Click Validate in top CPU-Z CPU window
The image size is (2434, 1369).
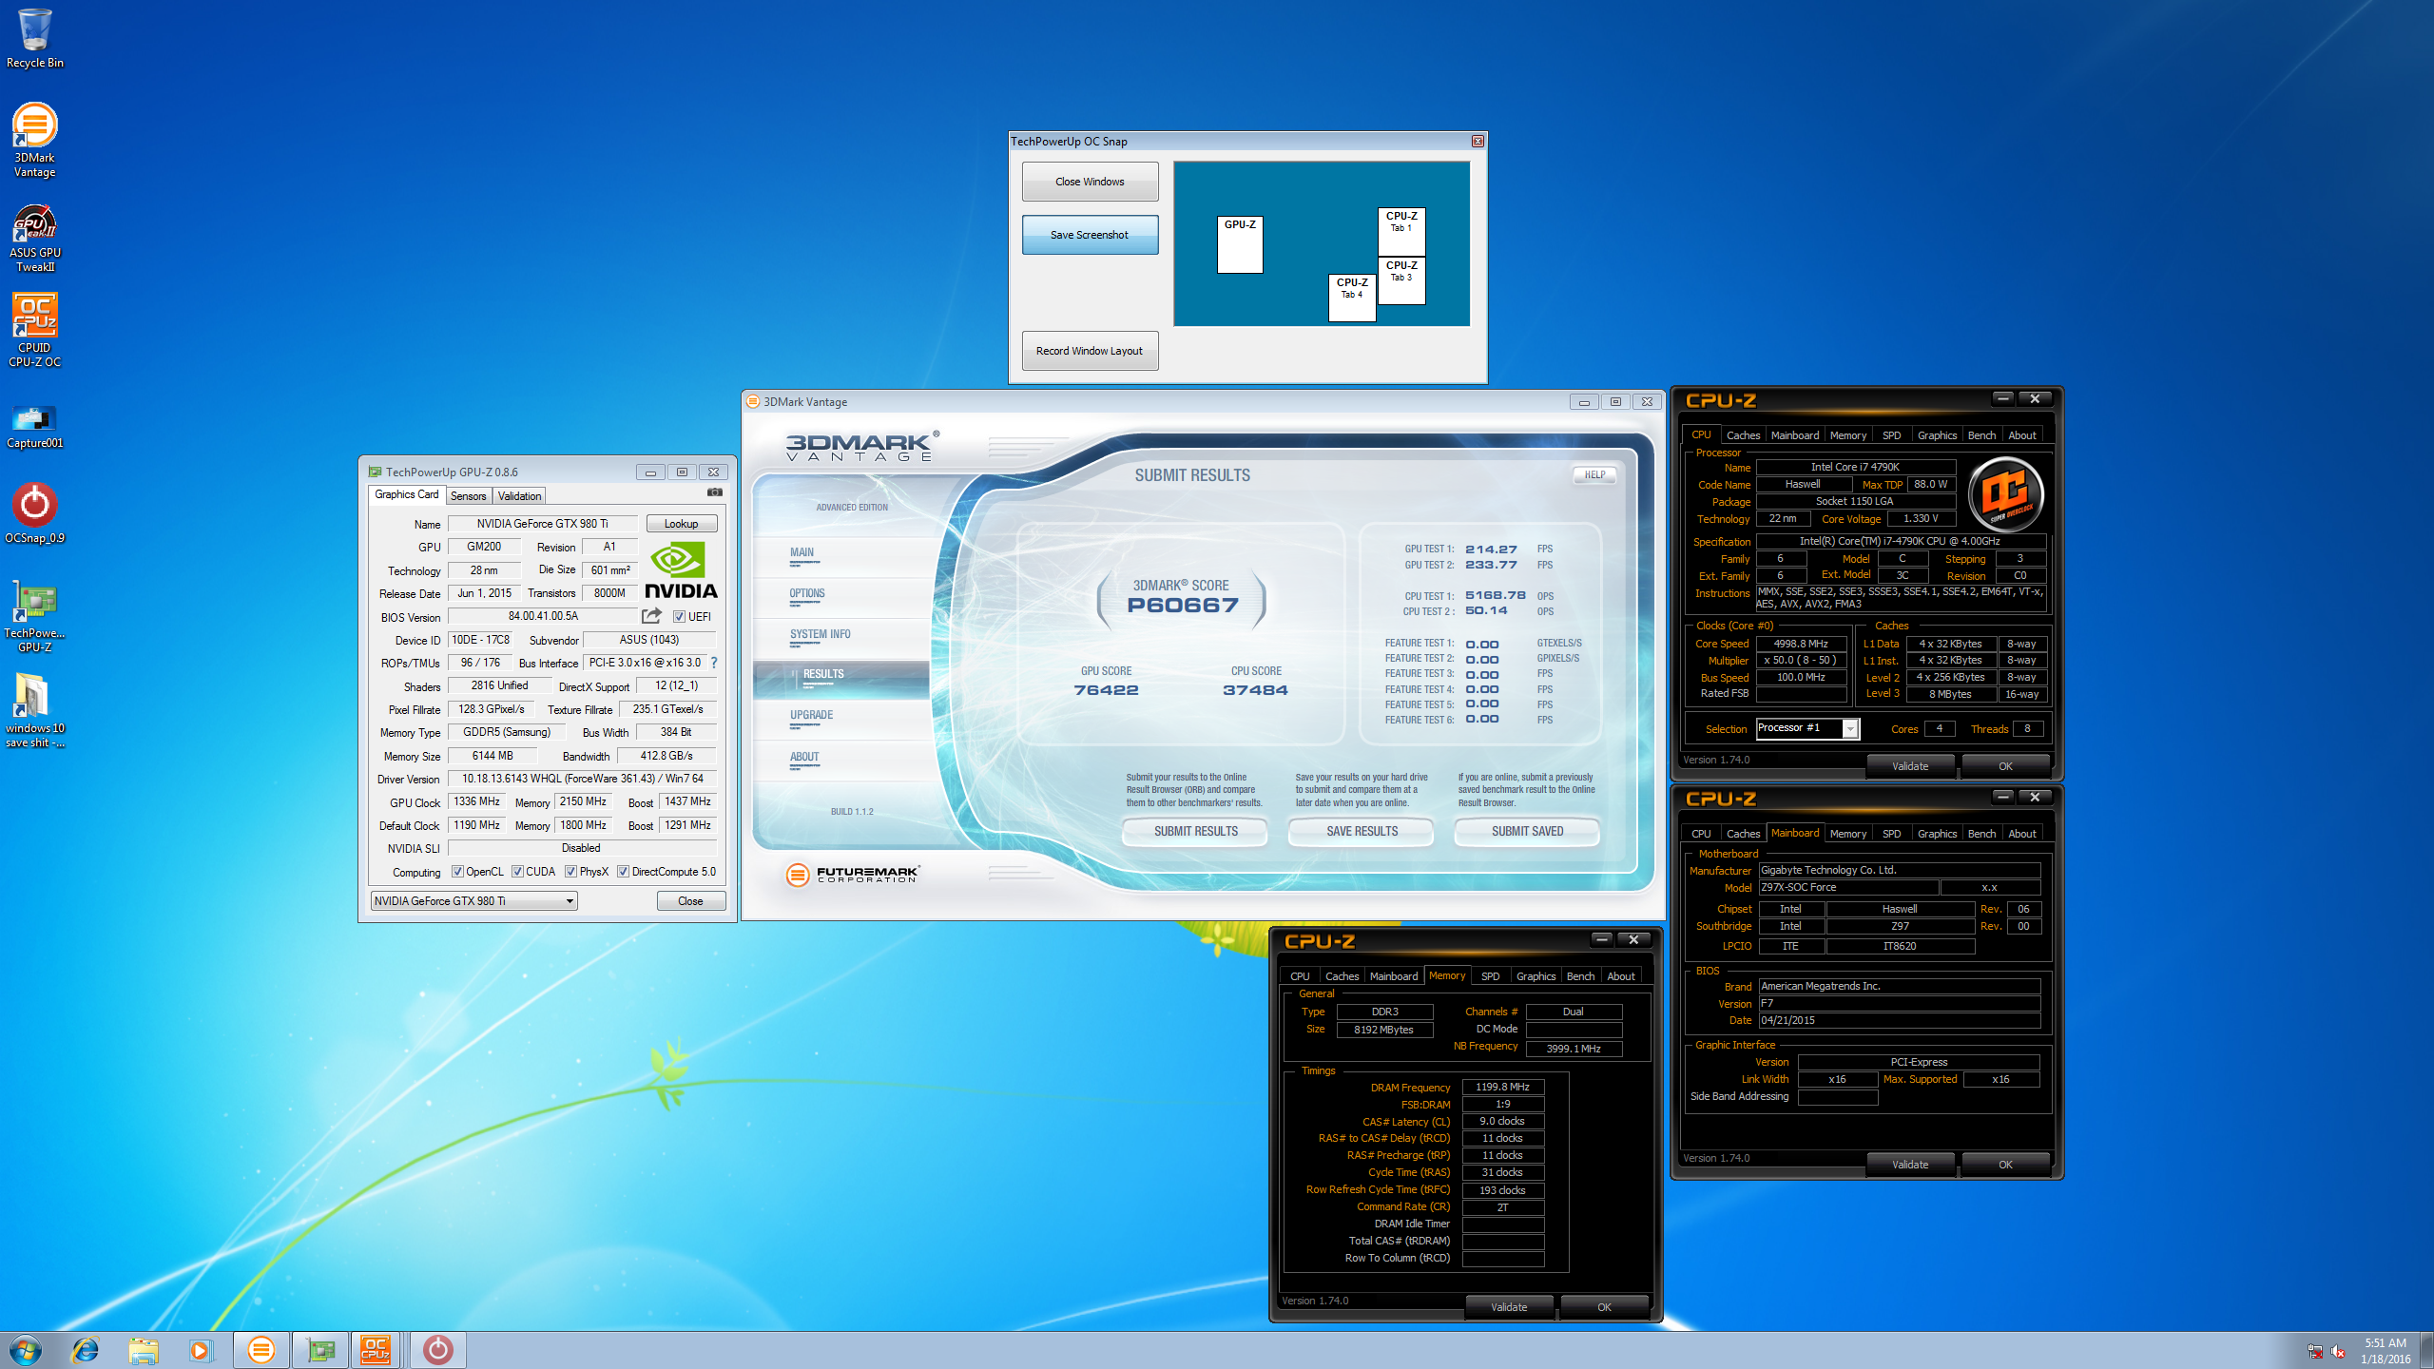1910,766
